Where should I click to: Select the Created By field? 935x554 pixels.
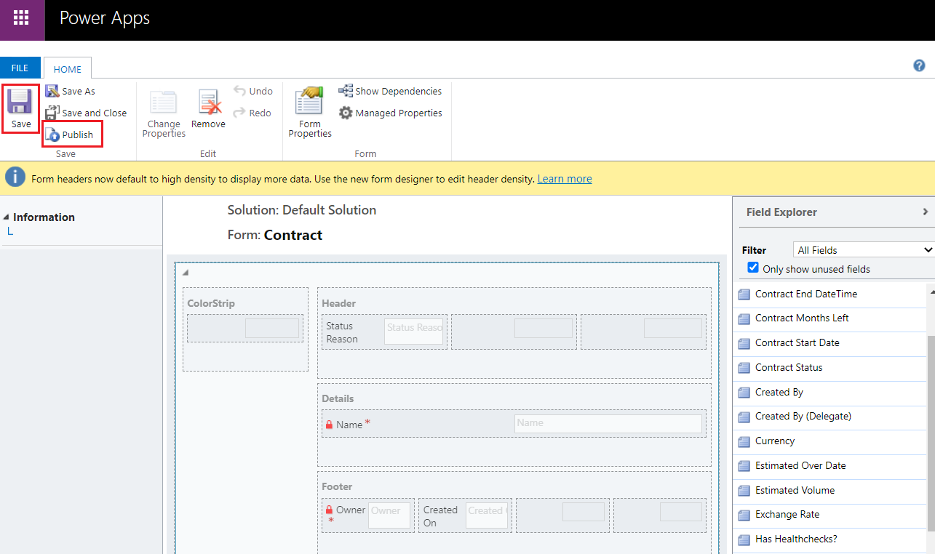pyautogui.click(x=829, y=392)
